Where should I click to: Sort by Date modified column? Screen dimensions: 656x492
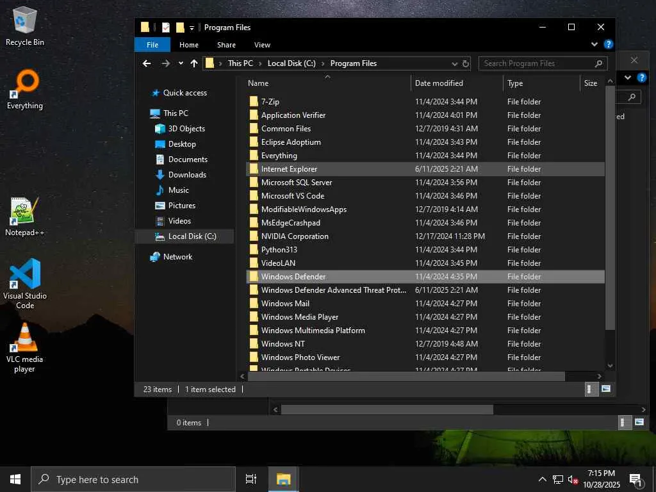pyautogui.click(x=457, y=83)
